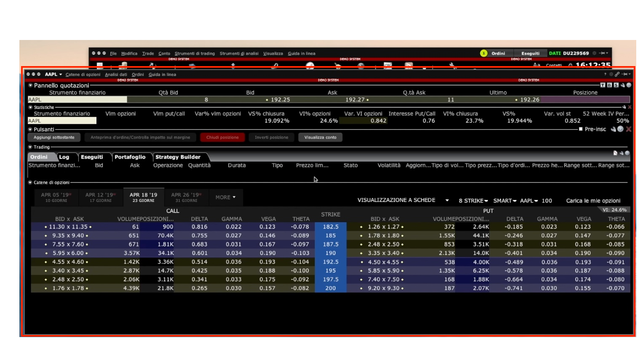643x364 pixels.
Task: Collapse the Statistiche section
Action: click(x=30, y=107)
